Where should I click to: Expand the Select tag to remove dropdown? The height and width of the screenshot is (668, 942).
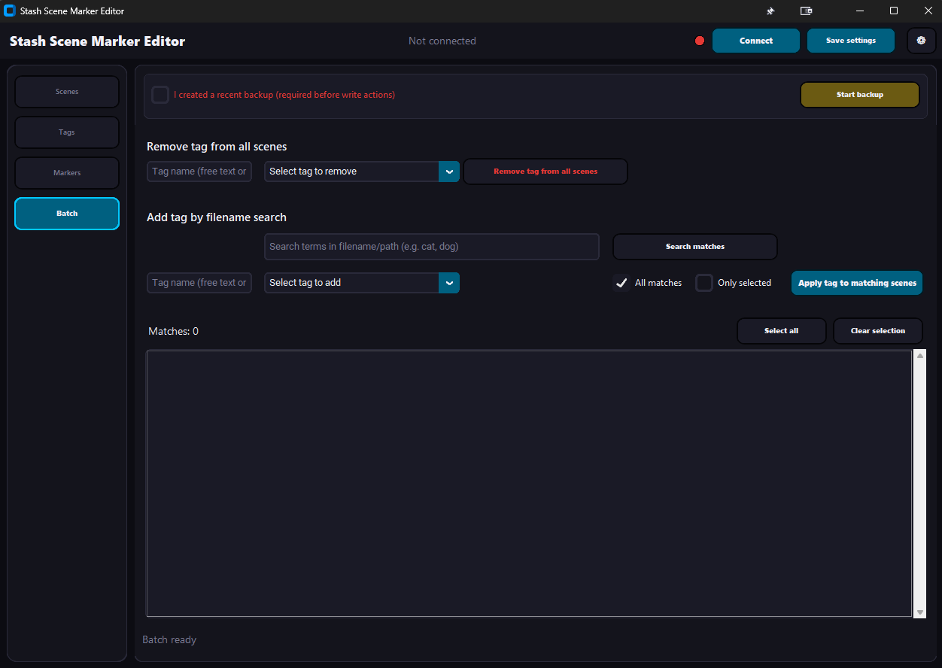click(448, 172)
